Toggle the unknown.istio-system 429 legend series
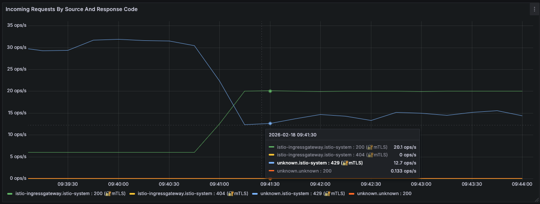This screenshot has width=540, height=204. tap(302, 193)
